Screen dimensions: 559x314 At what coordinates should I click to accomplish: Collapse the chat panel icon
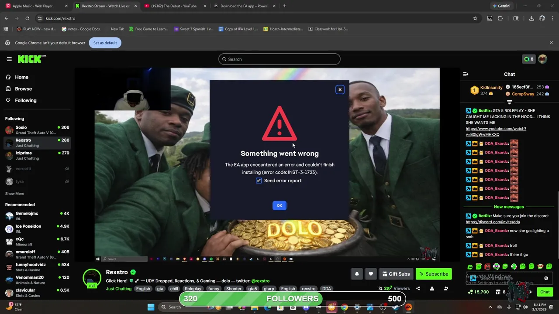pos(466,74)
